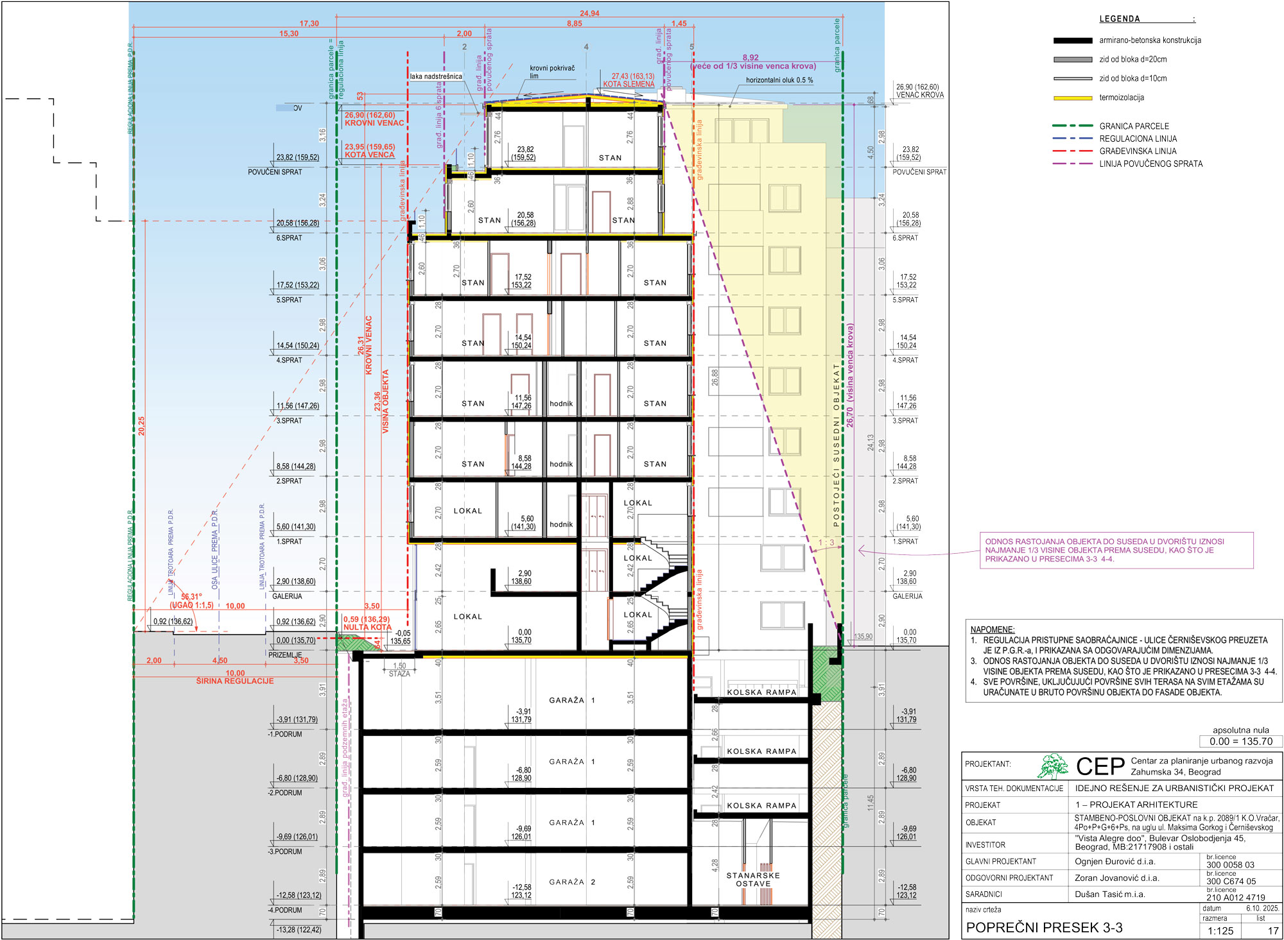Click the red GRAĐEVINSKA LINIJA legend line

pos(1072,151)
